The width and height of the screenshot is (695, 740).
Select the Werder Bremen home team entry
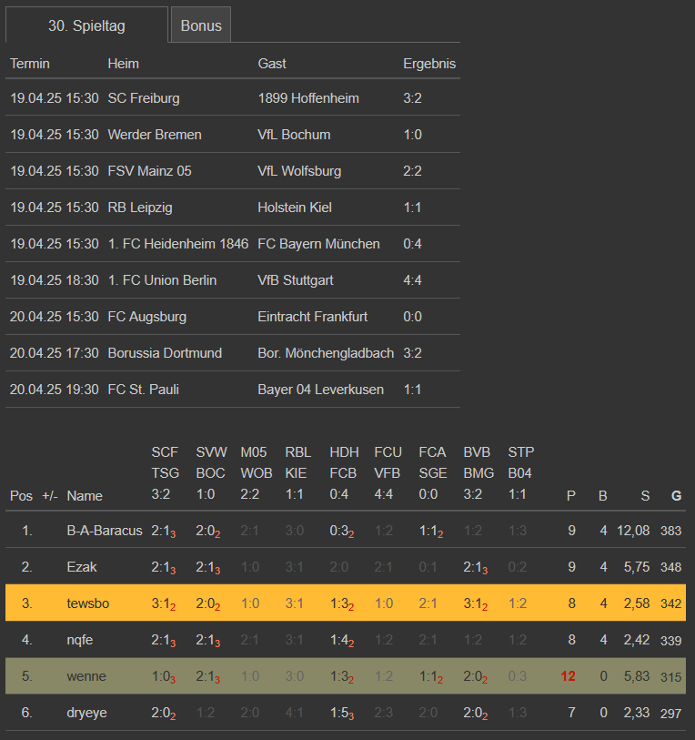tap(155, 135)
